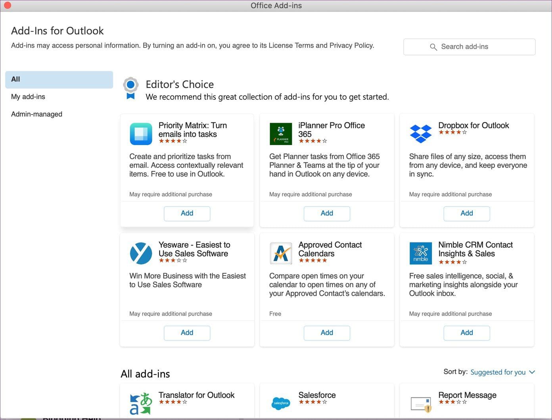
Task: Open Nimble CRM Contact Insights title
Action: click(475, 249)
